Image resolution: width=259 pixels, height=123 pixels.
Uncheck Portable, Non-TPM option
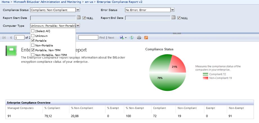33,50
